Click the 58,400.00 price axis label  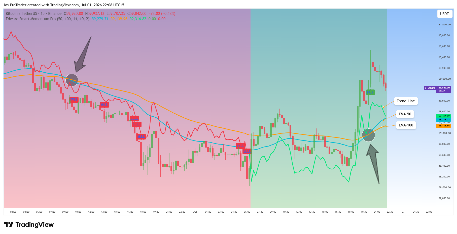(x=444, y=166)
